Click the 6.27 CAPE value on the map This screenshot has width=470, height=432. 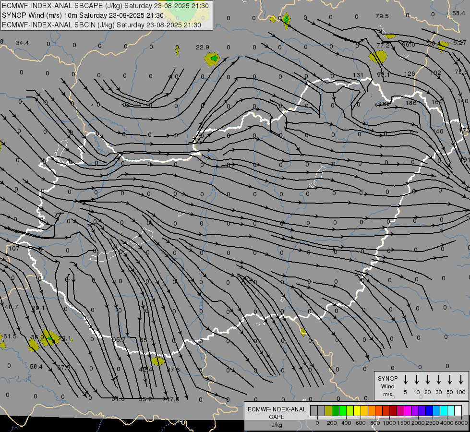point(460,43)
